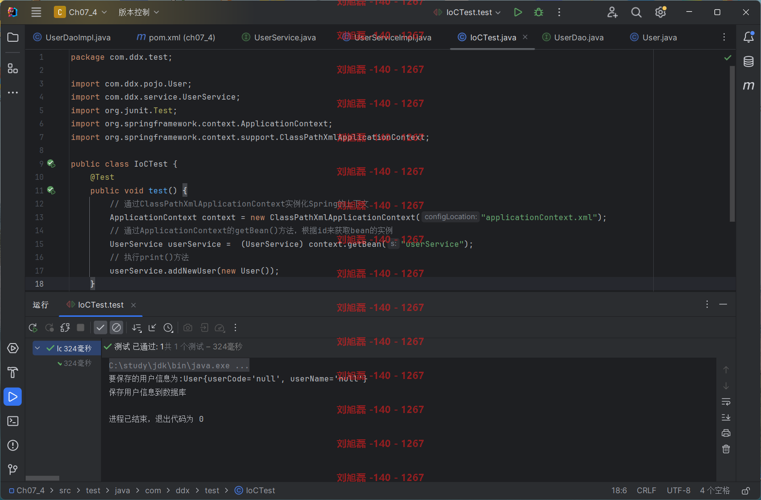
Task: Open the Git version control tool window
Action: click(x=13, y=469)
